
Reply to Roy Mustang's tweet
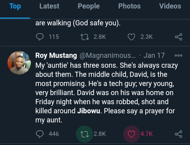(x=40, y=134)
